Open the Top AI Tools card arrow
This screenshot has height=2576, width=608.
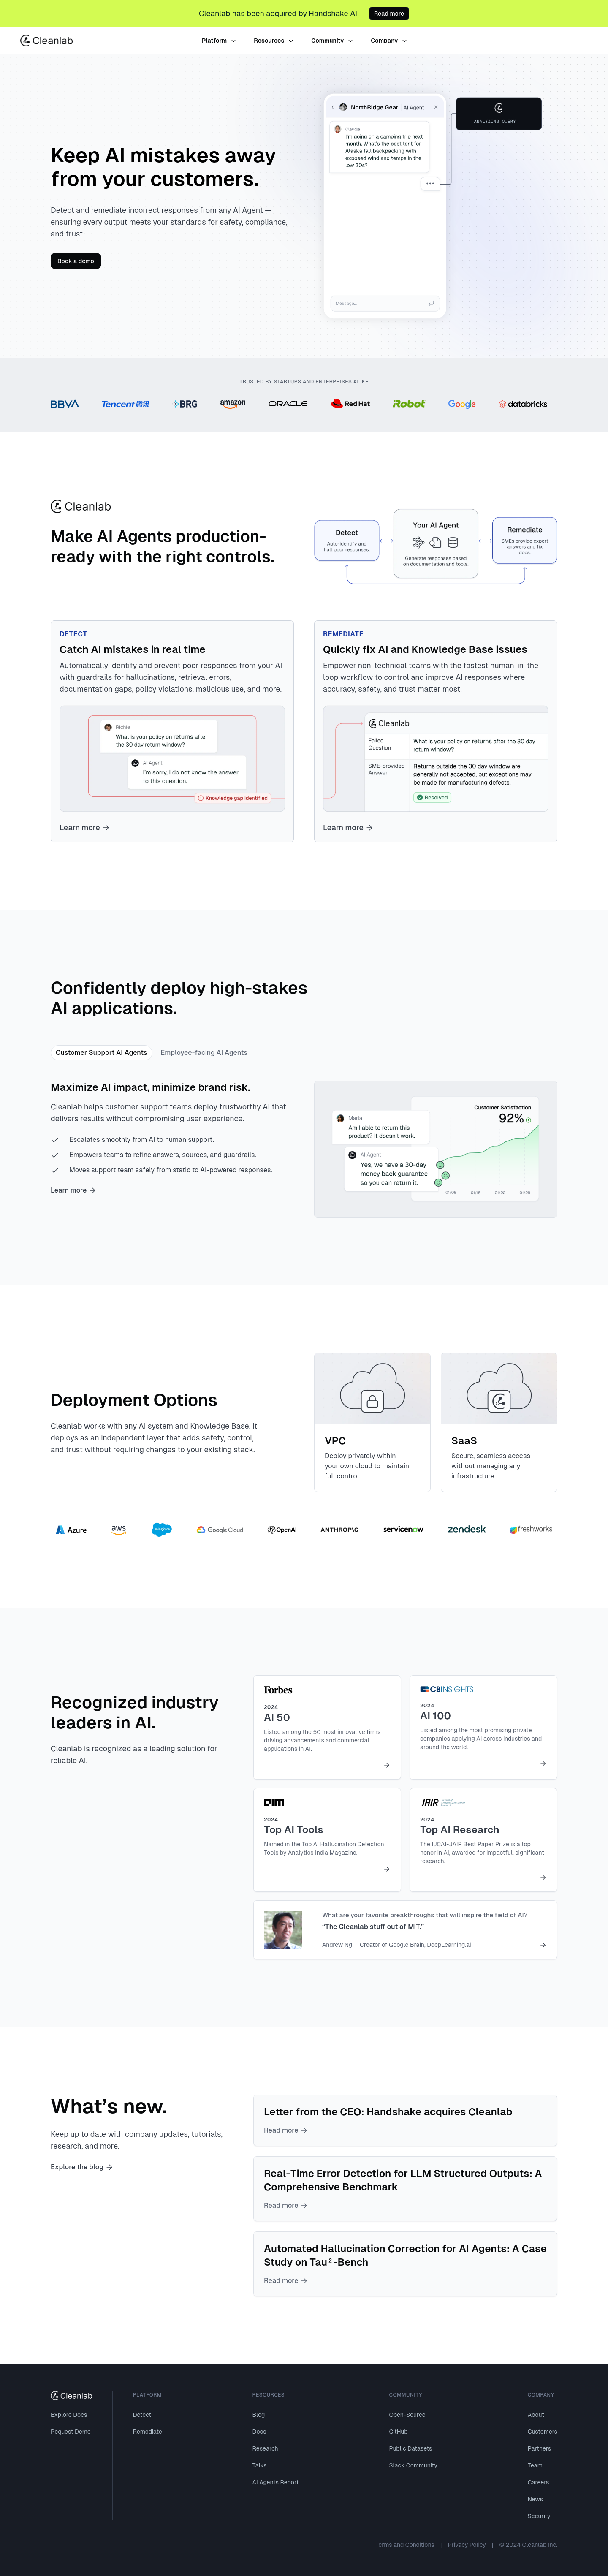click(x=387, y=1869)
